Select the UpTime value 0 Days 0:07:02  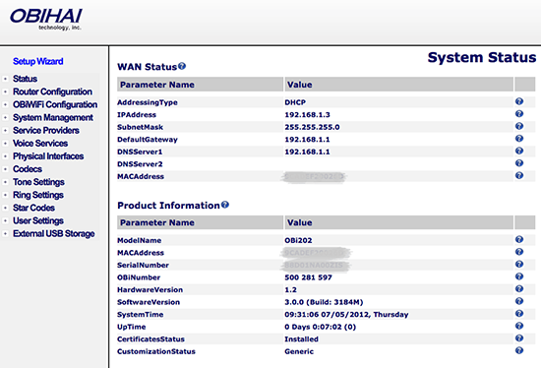tap(321, 327)
